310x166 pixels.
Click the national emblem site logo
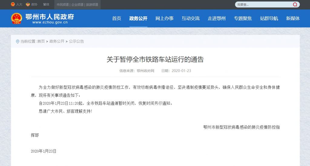pos(17,18)
